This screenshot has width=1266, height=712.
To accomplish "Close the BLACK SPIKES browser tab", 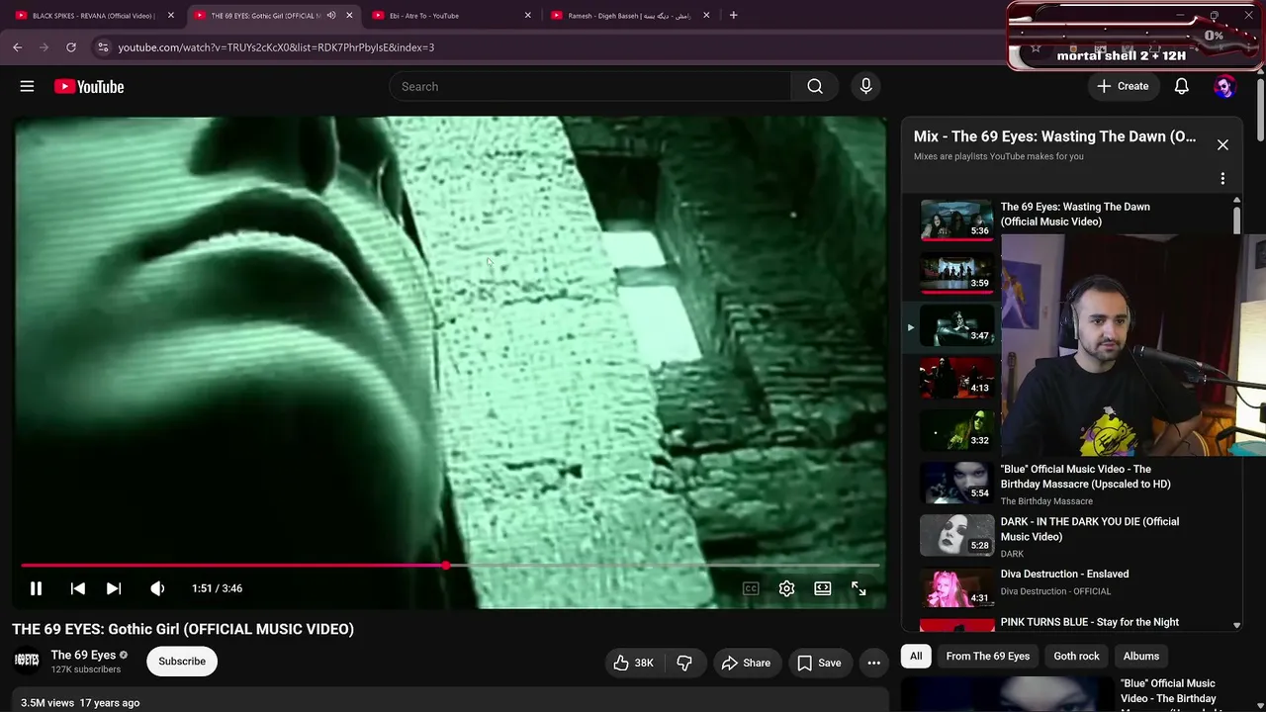I will pos(171,15).
